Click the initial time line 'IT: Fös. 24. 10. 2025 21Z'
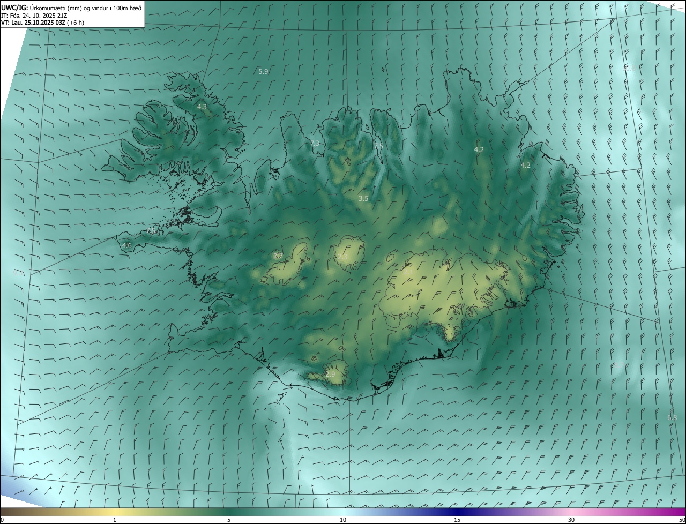The width and height of the screenshot is (686, 524). coord(34,15)
